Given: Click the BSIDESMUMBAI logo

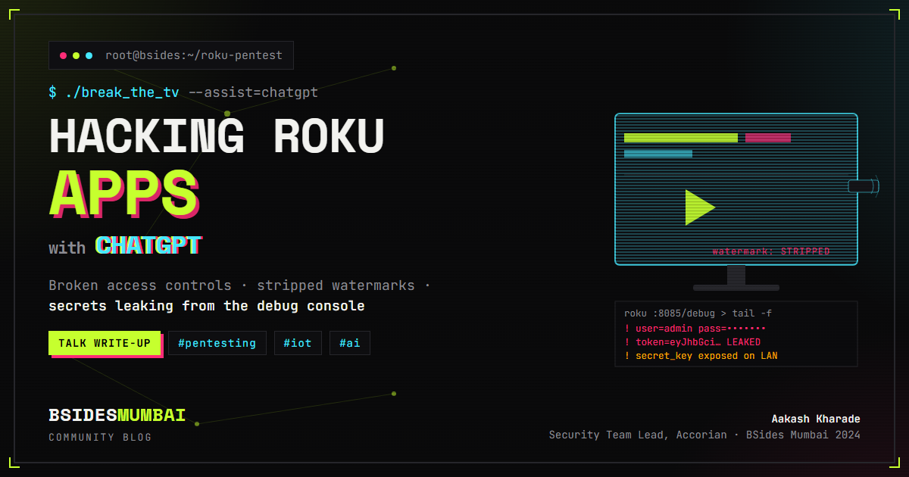Looking at the screenshot, I should click(x=117, y=415).
